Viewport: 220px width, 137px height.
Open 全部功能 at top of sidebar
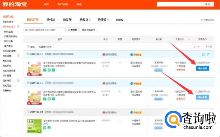[x=8, y=16]
